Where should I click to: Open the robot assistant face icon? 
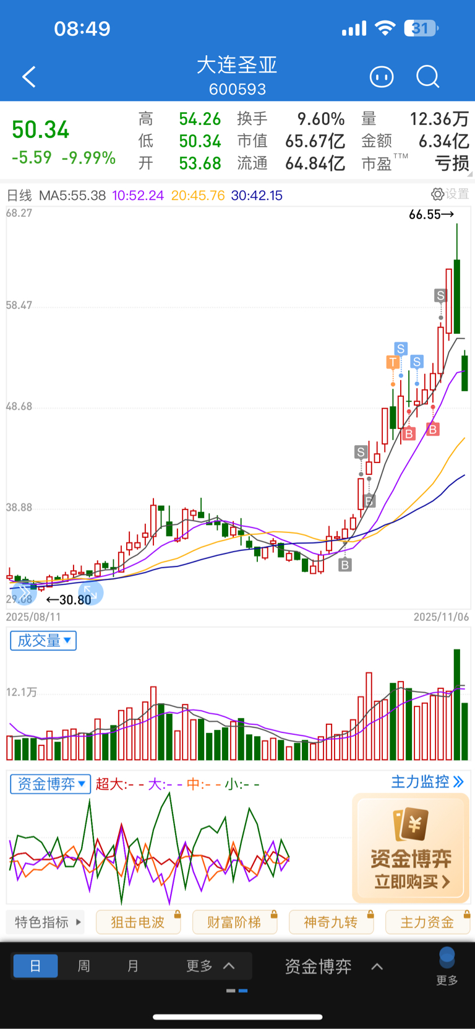[382, 77]
